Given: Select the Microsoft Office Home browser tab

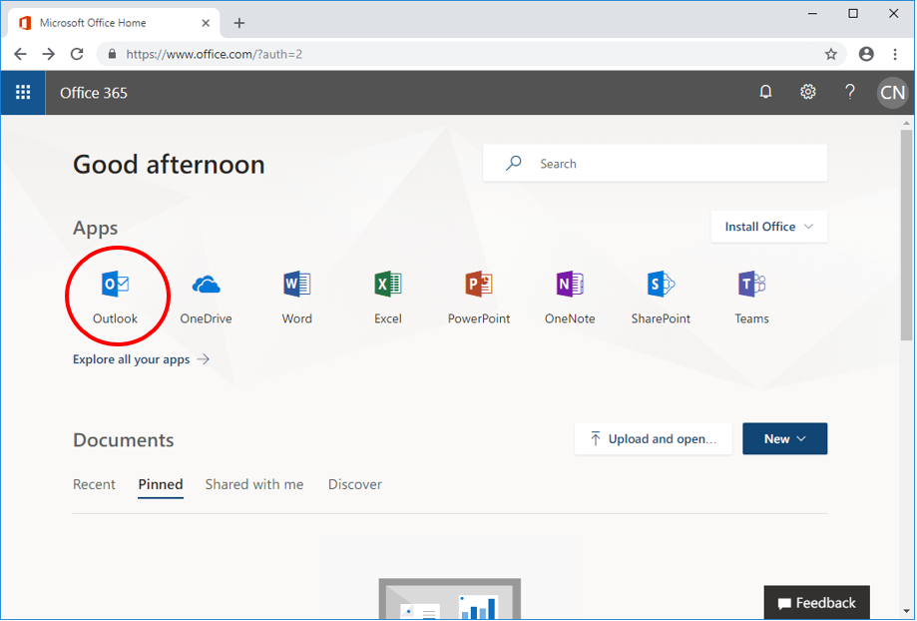Looking at the screenshot, I should tap(114, 23).
